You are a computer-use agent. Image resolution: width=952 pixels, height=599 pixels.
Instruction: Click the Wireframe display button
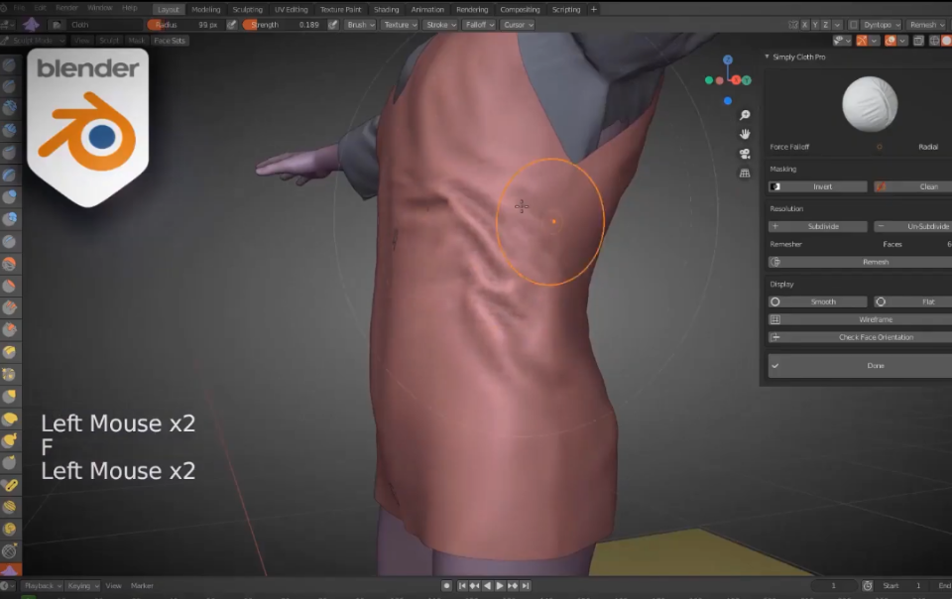pyautogui.click(x=860, y=320)
